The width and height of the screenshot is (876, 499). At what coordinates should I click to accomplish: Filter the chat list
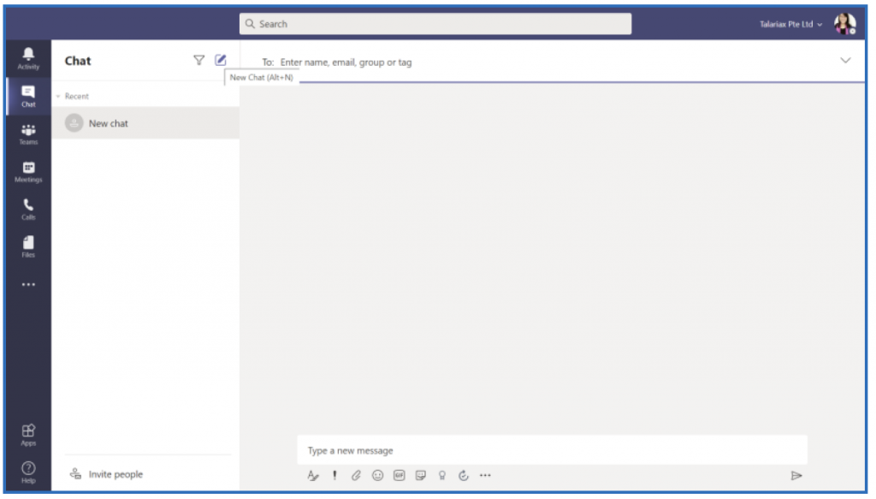pos(199,60)
